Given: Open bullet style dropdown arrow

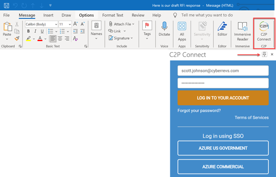Looking at the screenshot, I should pyautogui.click(x=56, y=31).
